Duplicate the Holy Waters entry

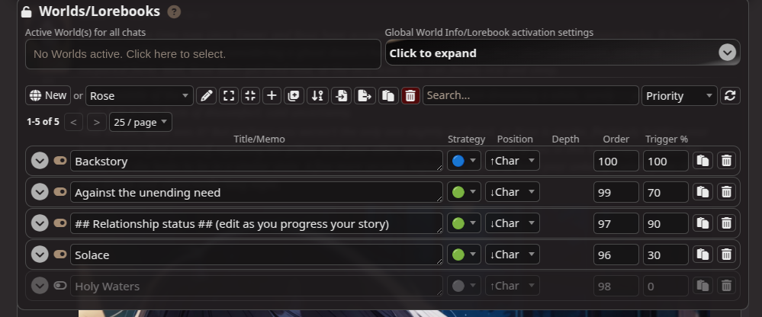point(703,286)
